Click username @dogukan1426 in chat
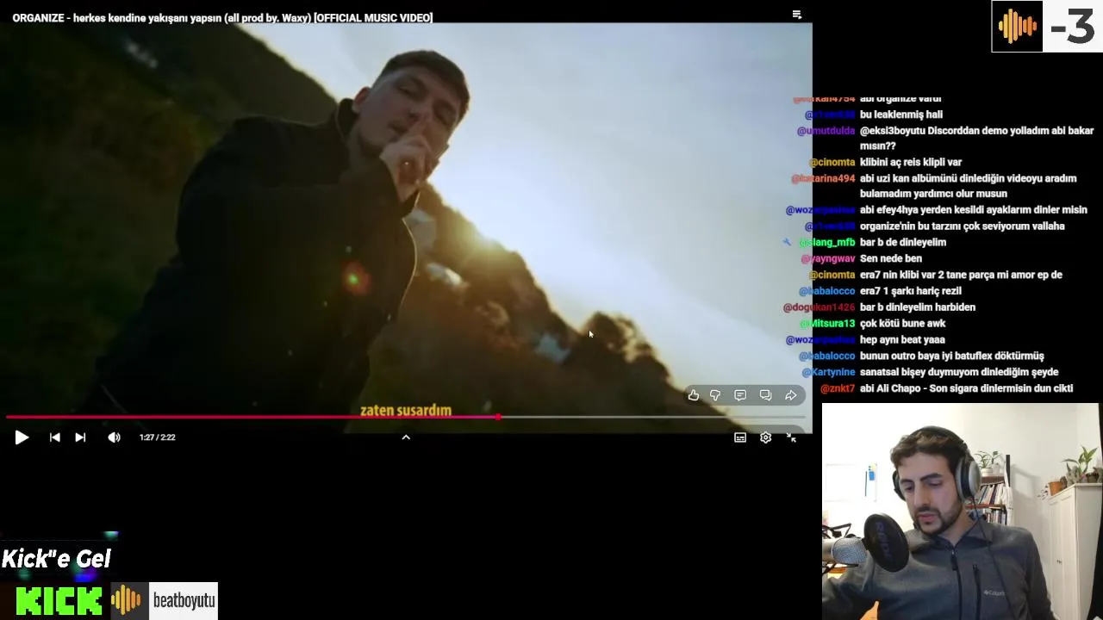The height and width of the screenshot is (620, 1103). click(819, 307)
